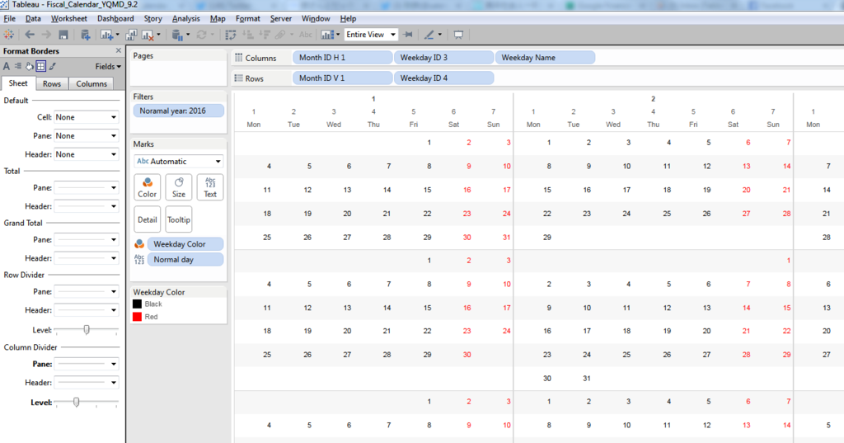Click the Sort descending icon
The width and height of the screenshot is (844, 443).
coord(265,35)
